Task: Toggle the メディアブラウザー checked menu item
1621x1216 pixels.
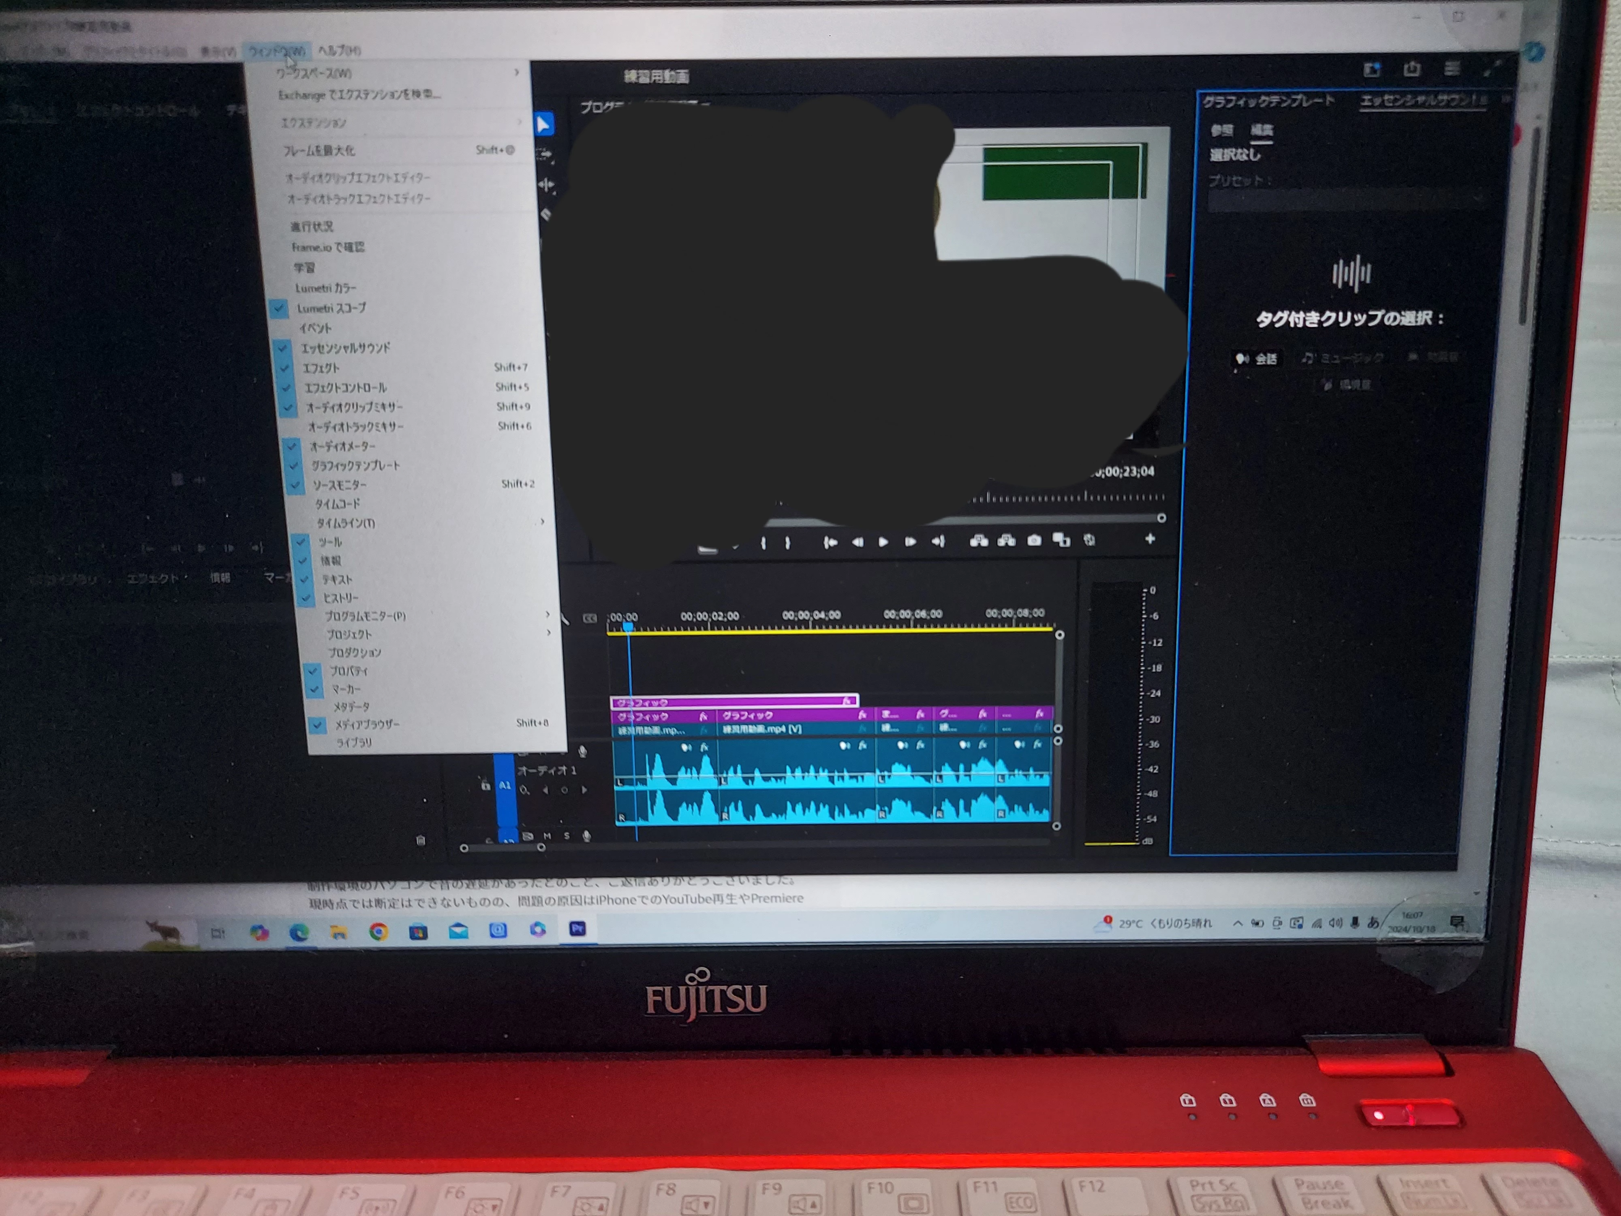Action: pos(366,724)
